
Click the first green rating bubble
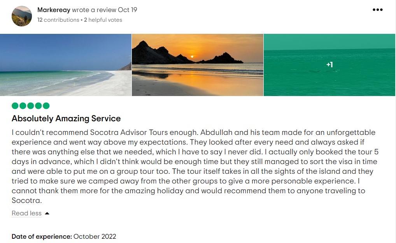pos(15,106)
